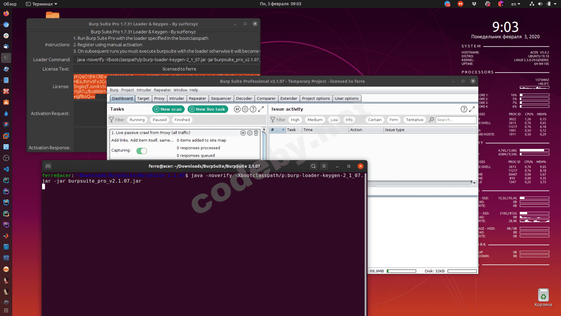Pause all tasks in the Tasks panel header
The width and height of the screenshot is (561, 316).
pos(237,109)
